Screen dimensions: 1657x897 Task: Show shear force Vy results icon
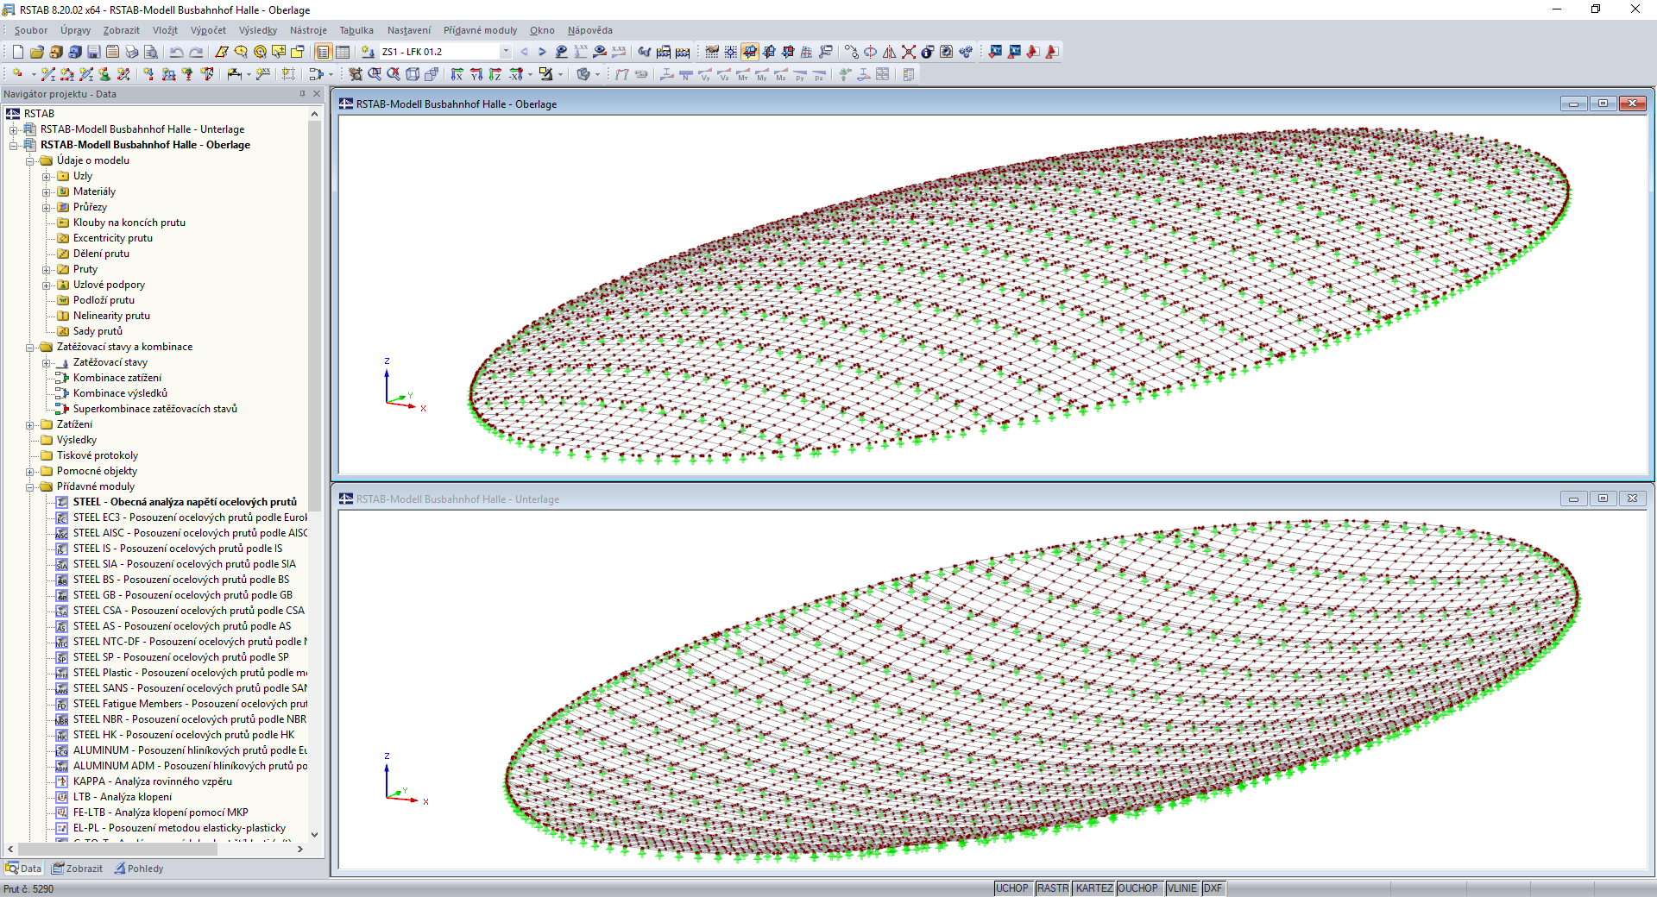click(x=705, y=74)
